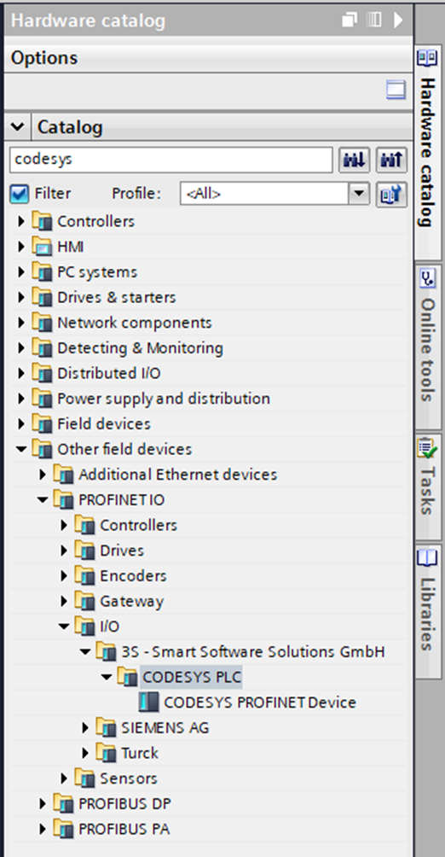
Task: Click the HMI folder icon
Action: pos(42,247)
